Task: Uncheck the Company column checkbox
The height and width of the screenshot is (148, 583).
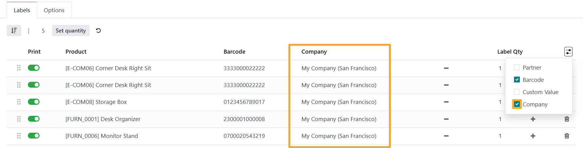Action: point(517,104)
